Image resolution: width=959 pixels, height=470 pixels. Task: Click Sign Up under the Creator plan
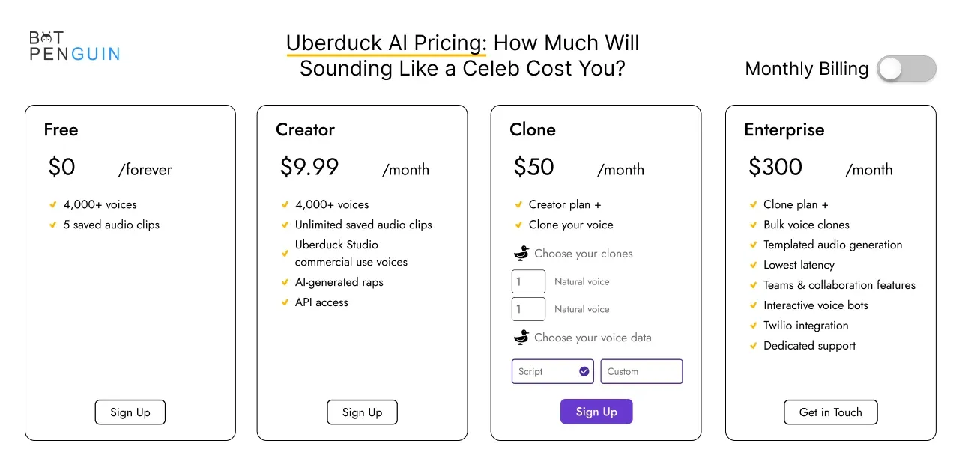point(362,412)
